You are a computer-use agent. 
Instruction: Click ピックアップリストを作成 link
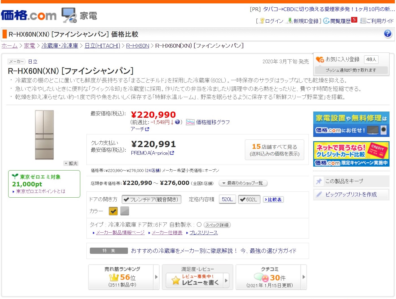351,194
